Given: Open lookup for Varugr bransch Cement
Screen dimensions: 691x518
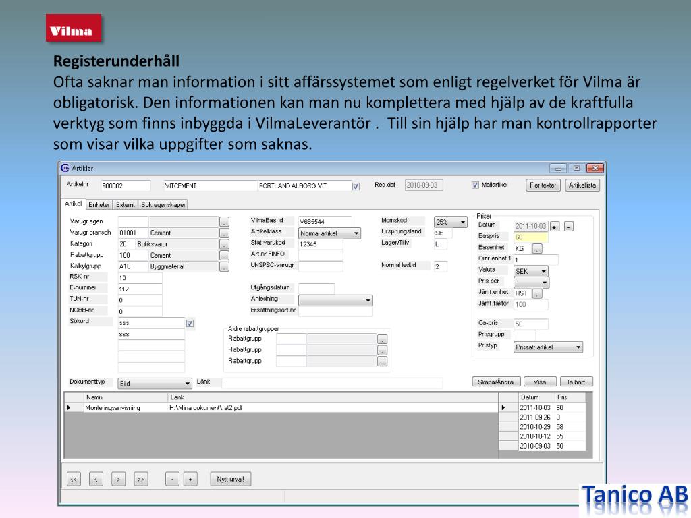Looking at the screenshot, I should pyautogui.click(x=224, y=233).
